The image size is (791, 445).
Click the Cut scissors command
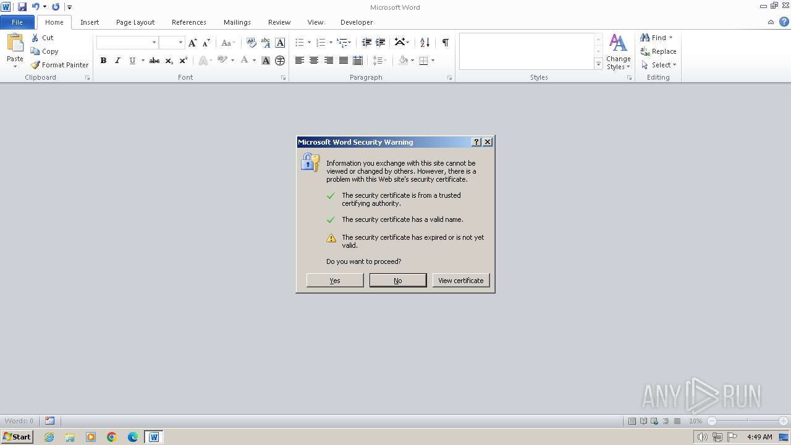click(x=42, y=38)
